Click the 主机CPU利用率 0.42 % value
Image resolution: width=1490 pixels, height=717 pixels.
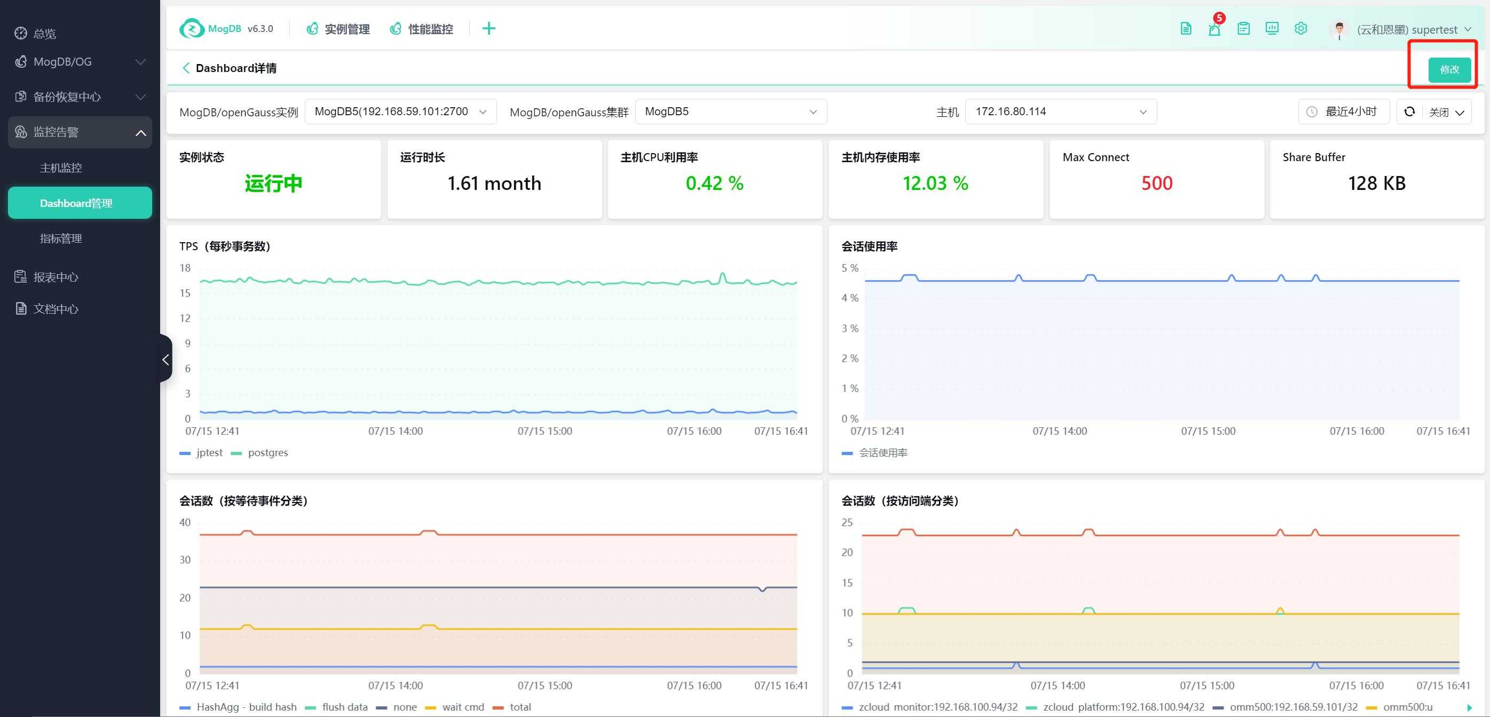point(715,184)
